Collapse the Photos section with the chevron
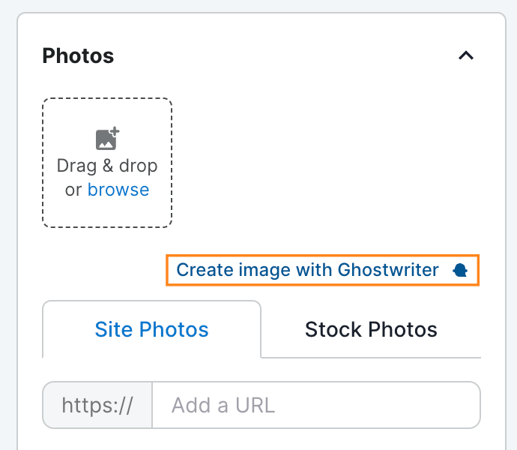The height and width of the screenshot is (450, 517). coord(466,56)
